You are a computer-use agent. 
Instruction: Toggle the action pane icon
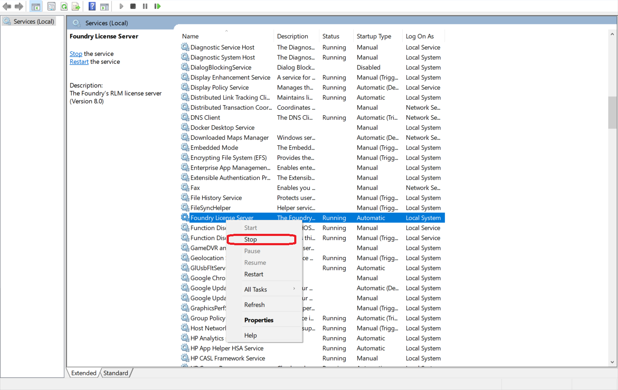point(104,6)
